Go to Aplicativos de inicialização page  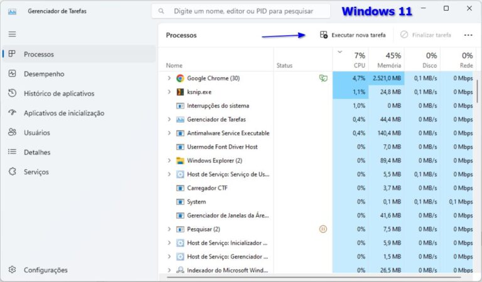79,113
